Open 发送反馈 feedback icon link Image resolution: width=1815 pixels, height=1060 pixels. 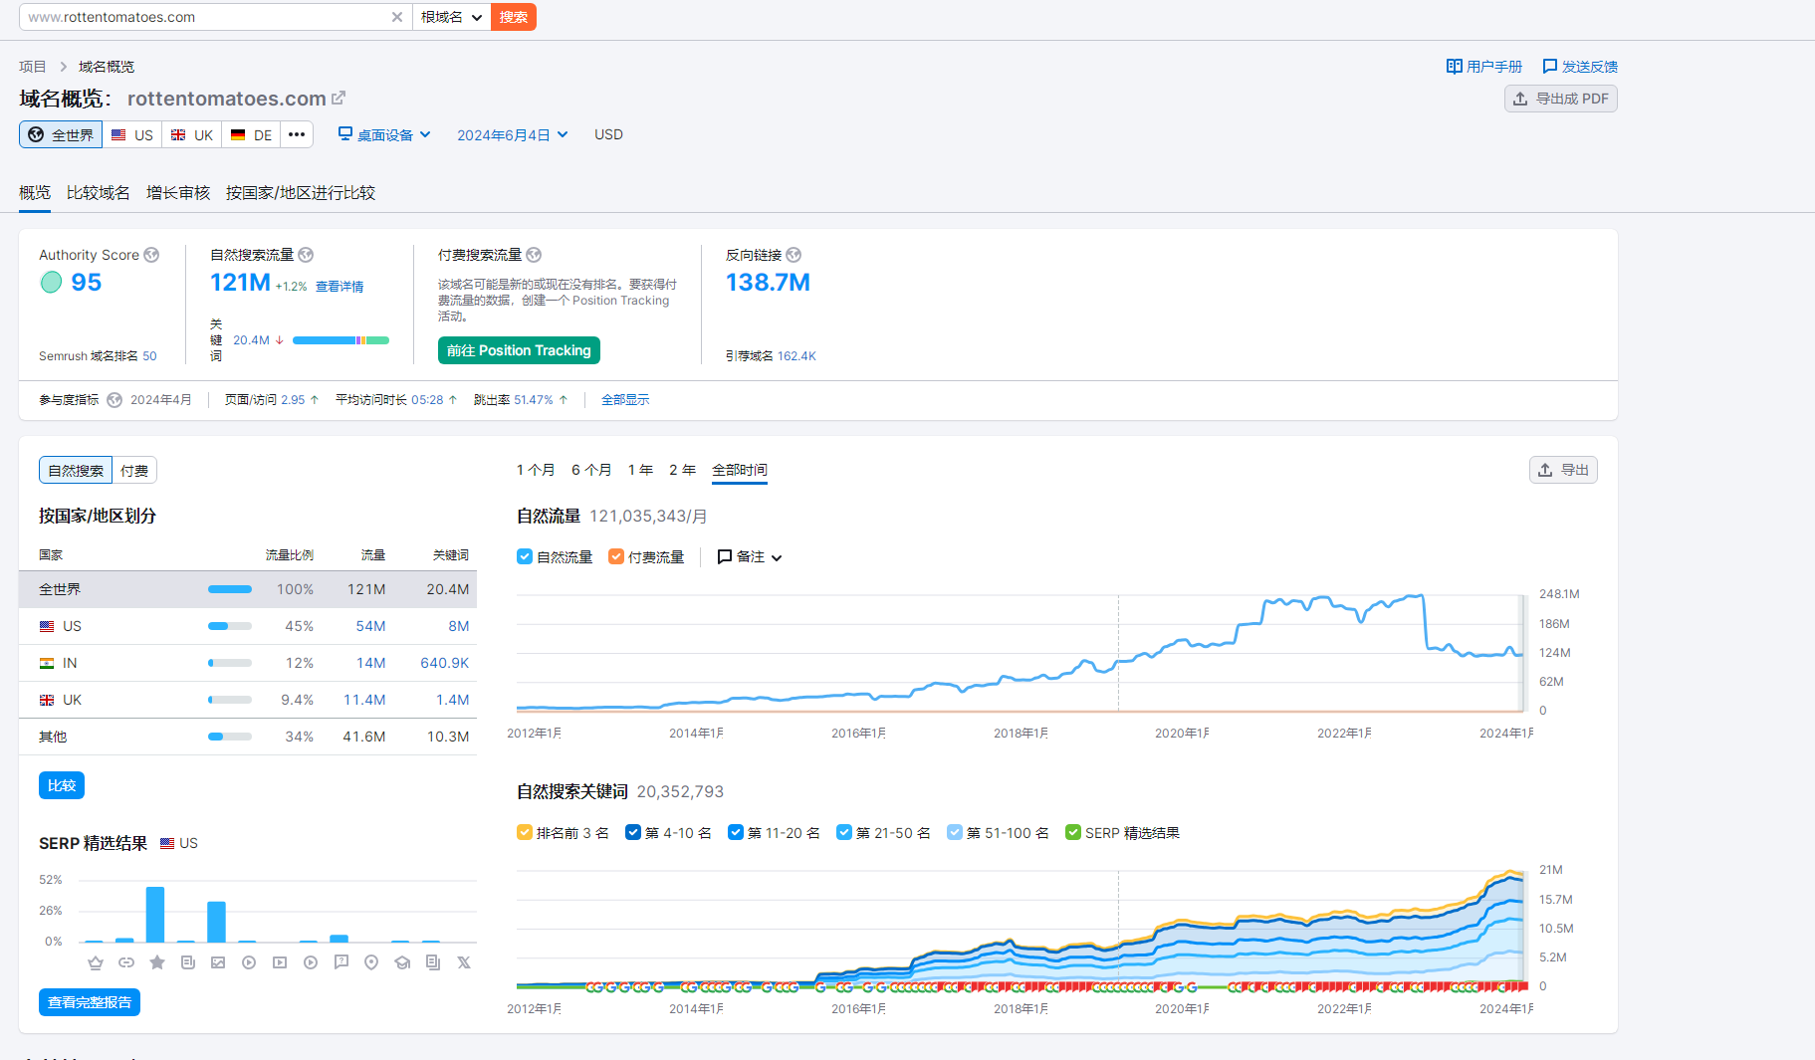pos(1580,67)
